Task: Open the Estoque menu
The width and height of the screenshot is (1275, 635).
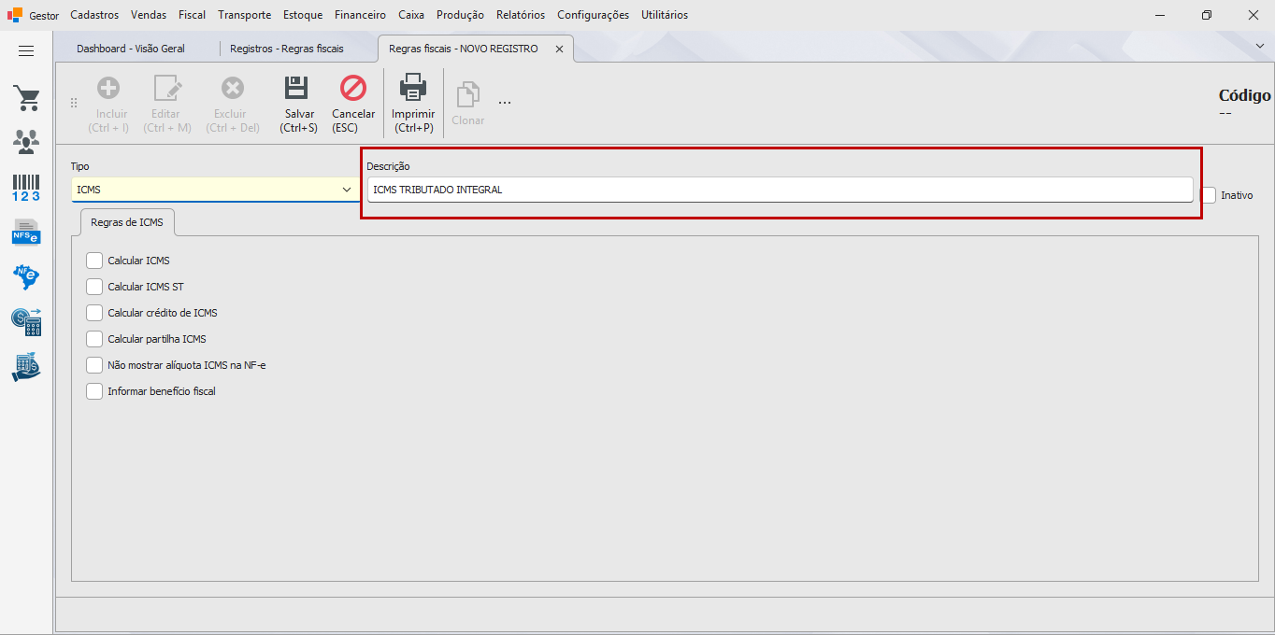Action: [x=303, y=15]
